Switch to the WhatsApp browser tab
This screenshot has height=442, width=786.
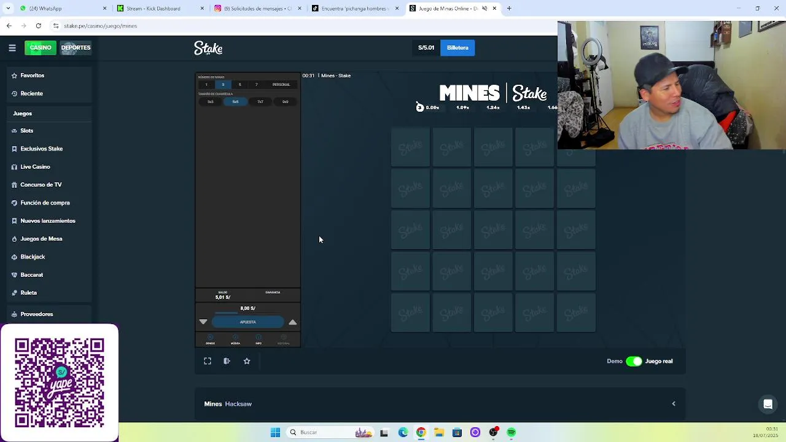[61, 9]
